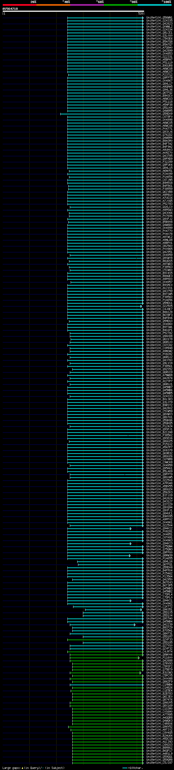This screenshot has width=174, height=770.
Task: Select label UniRef100_B4FMX4
Action: [x=159, y=571]
